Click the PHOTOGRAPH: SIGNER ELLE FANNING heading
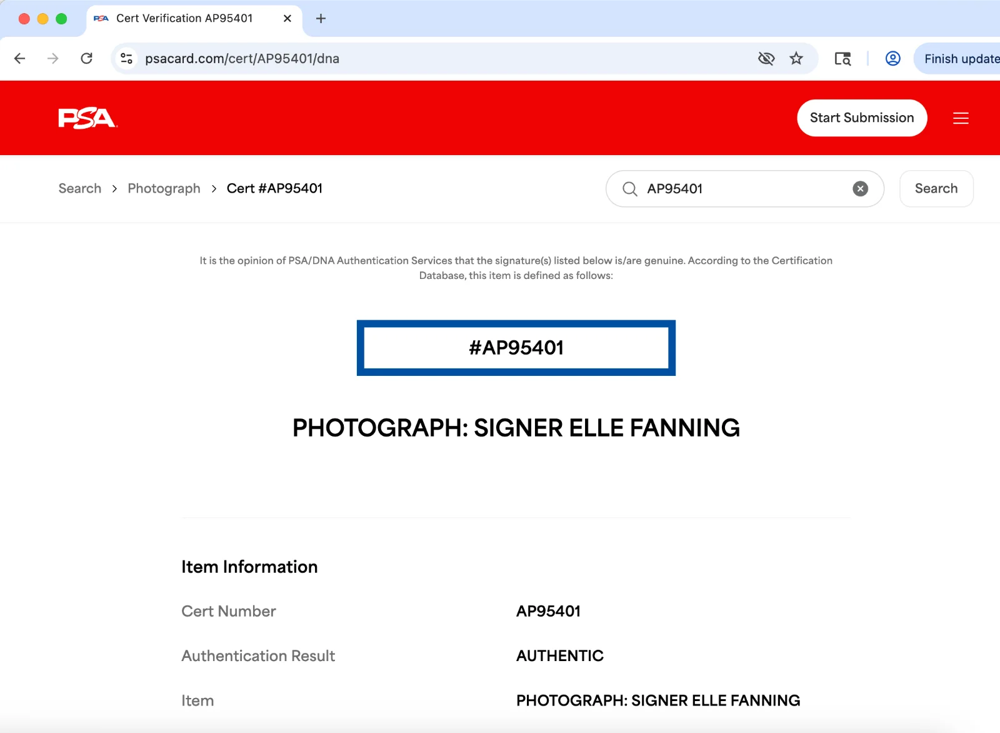This screenshot has height=733, width=1000. 516,428
